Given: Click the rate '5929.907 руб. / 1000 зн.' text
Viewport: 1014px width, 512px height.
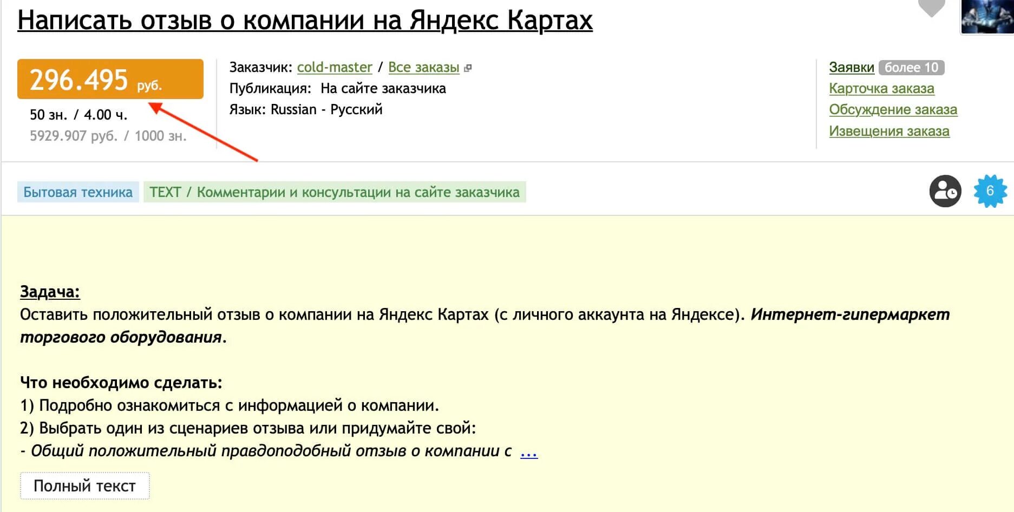Looking at the screenshot, I should (x=107, y=135).
